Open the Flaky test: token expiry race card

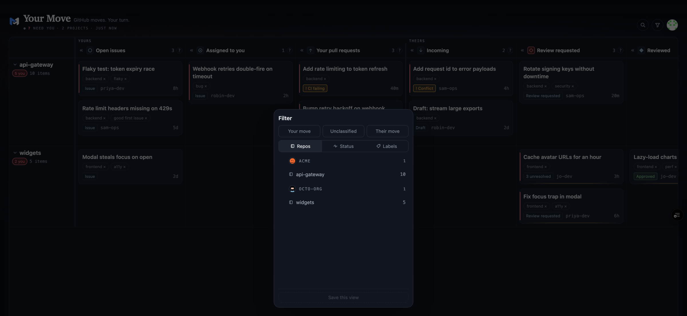click(130, 78)
